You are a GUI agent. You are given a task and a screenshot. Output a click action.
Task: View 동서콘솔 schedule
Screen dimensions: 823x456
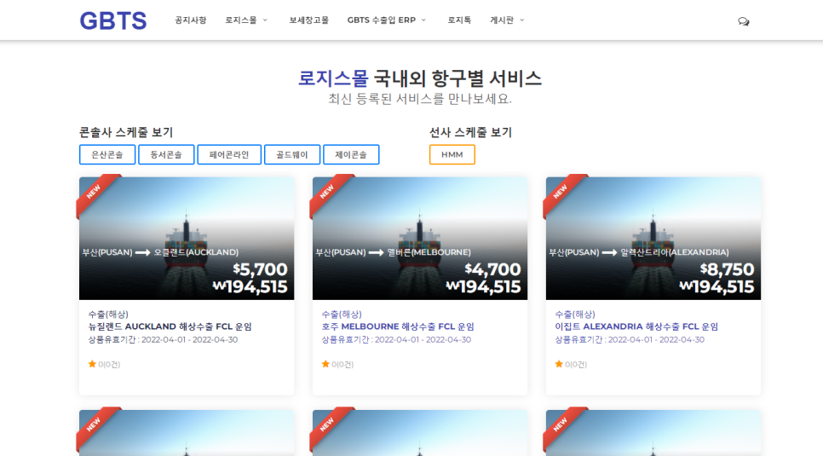pos(166,154)
